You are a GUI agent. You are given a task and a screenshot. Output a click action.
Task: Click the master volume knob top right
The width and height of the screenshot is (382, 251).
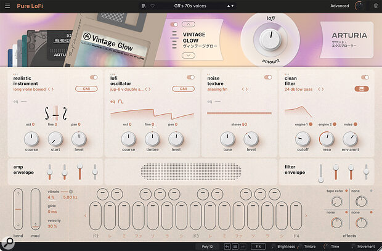coord(359,6)
